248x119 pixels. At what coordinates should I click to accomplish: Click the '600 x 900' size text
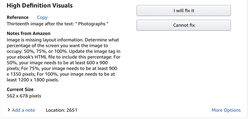click(97, 63)
